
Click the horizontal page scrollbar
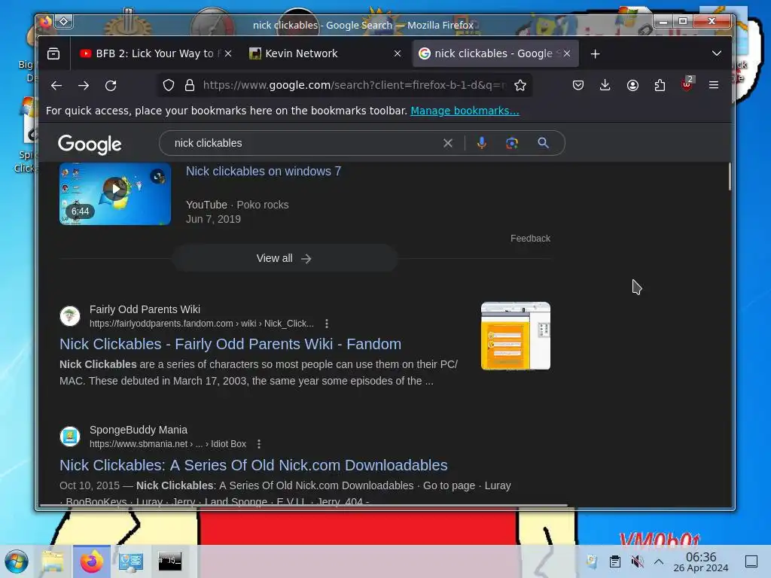coord(304,505)
